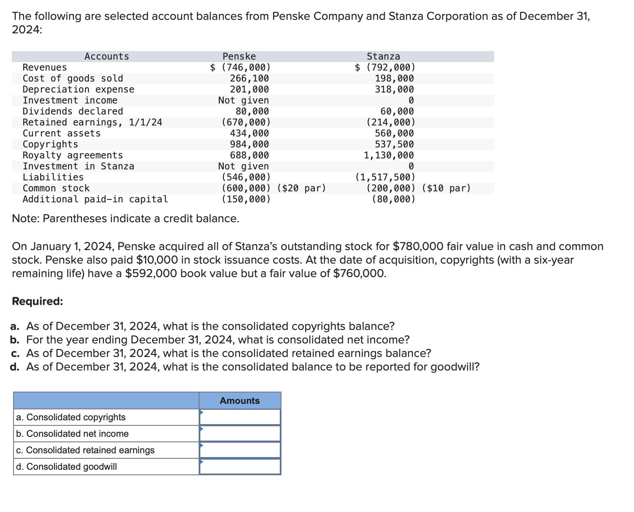Click the 'Investment in Stanza' label
The height and width of the screenshot is (512, 634).
click(78, 166)
